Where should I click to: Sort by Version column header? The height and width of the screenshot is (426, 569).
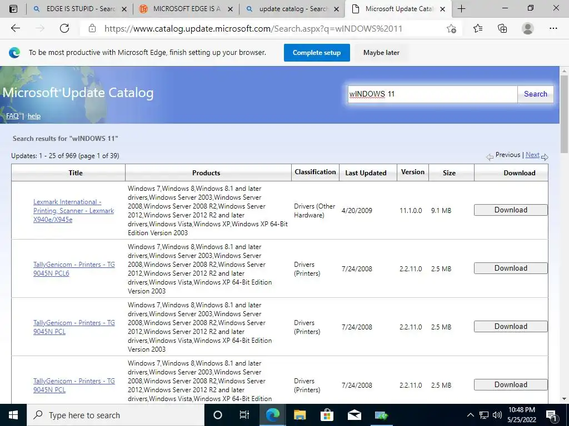click(413, 172)
